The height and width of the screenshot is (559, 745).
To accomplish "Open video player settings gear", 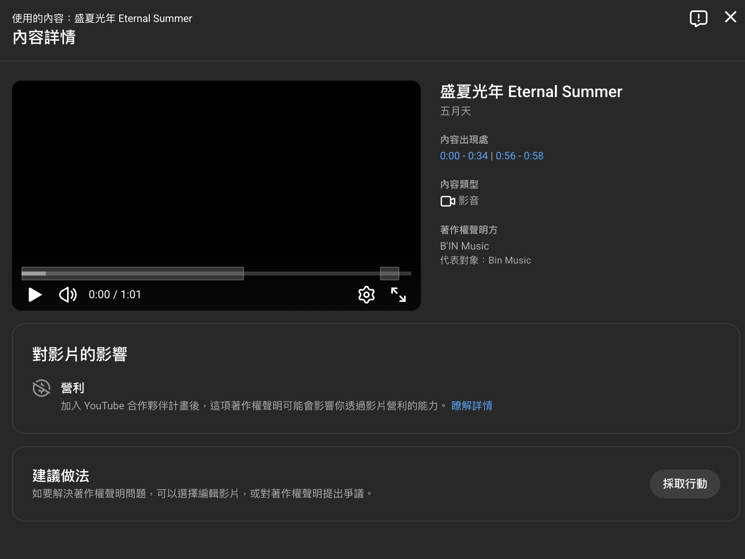I will (x=366, y=295).
